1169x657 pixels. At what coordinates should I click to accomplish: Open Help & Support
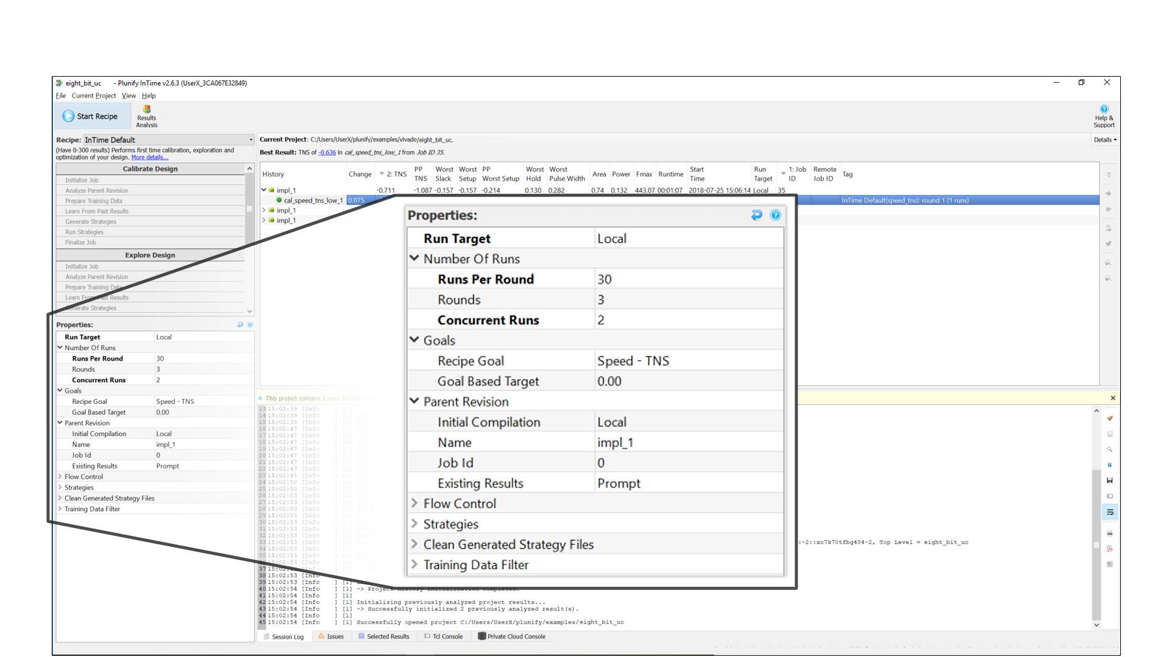1104,117
